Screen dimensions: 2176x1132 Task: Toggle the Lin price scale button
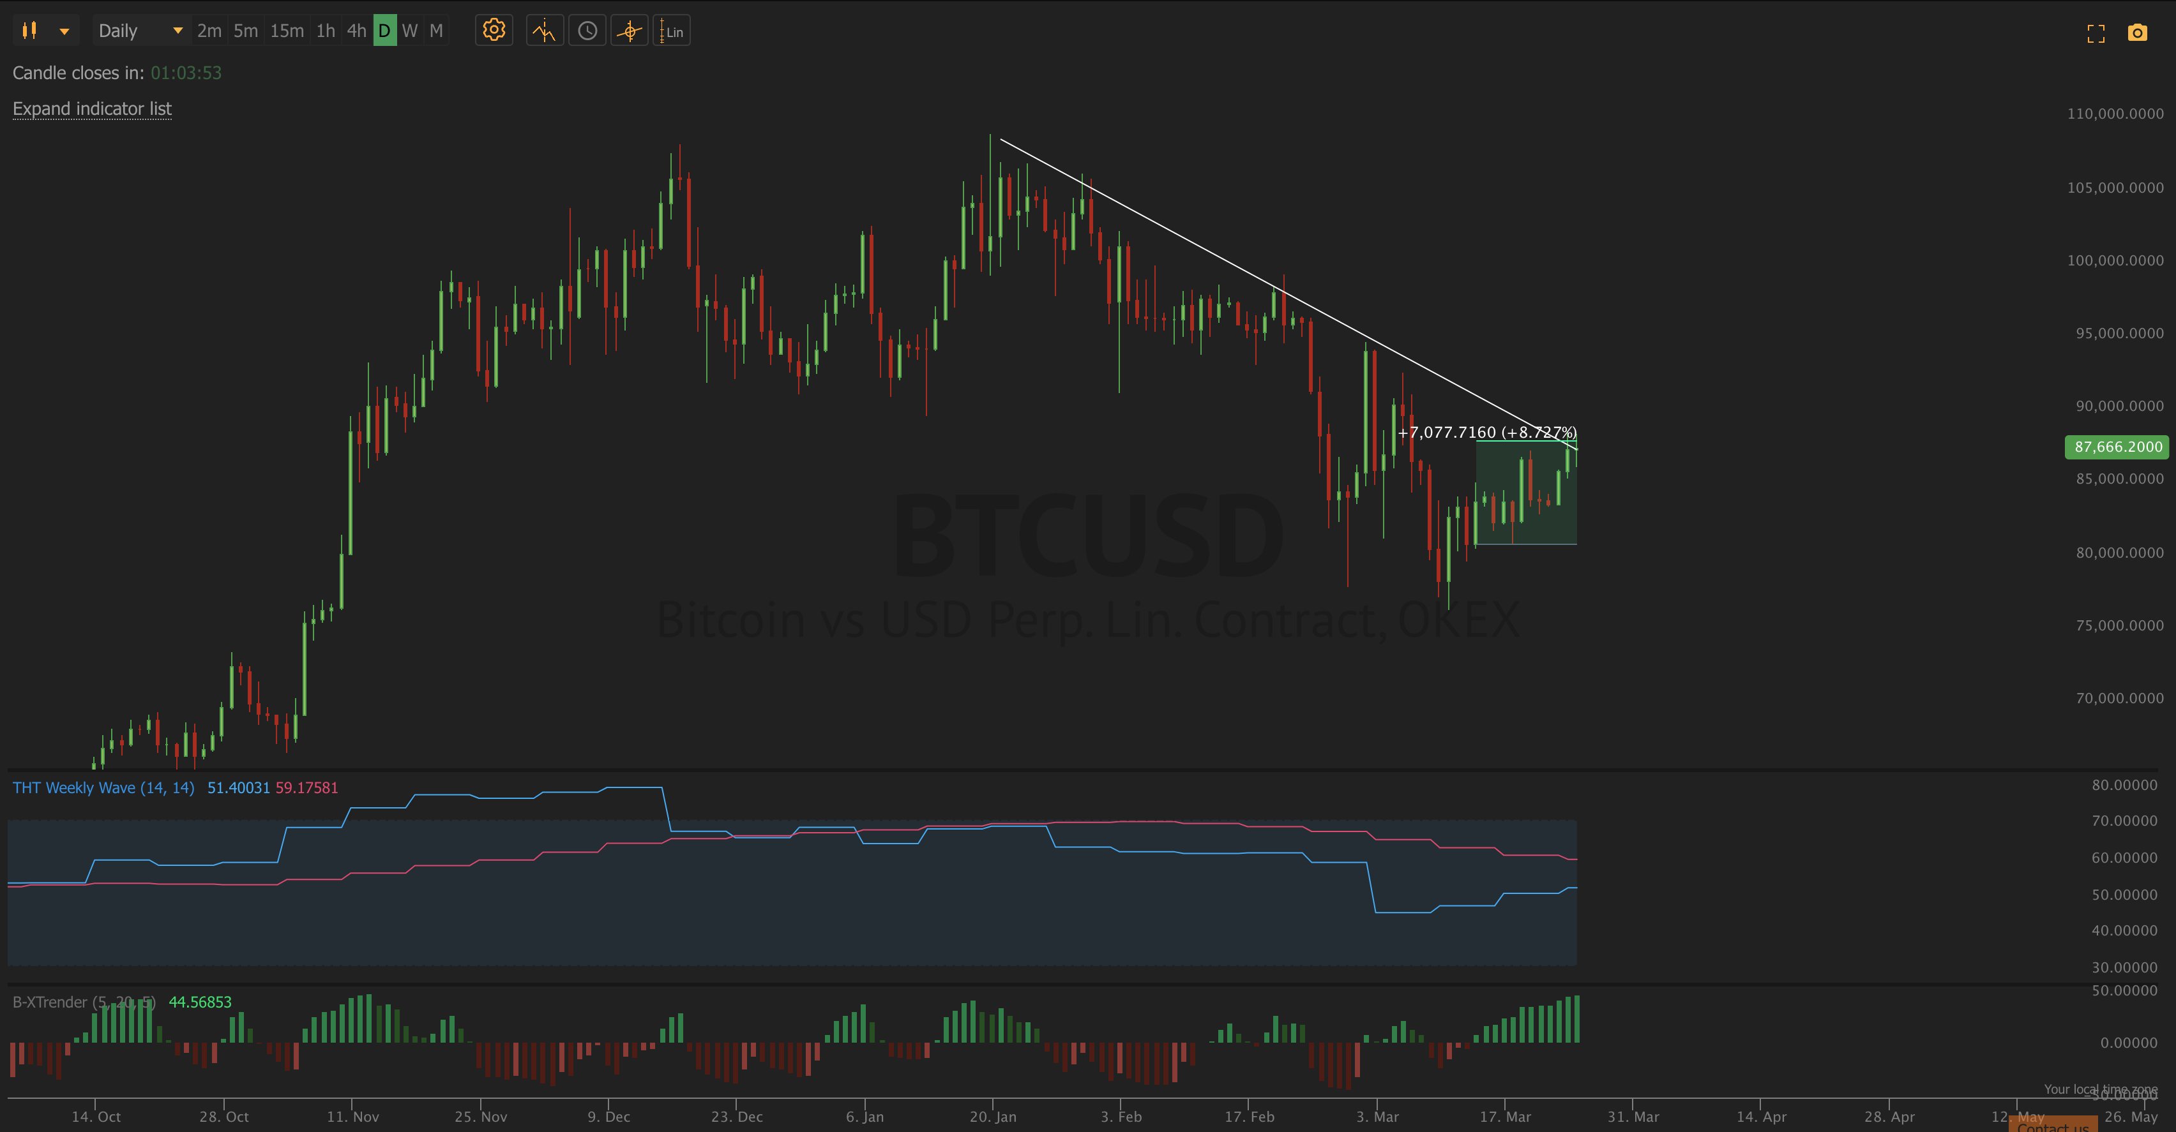672,31
